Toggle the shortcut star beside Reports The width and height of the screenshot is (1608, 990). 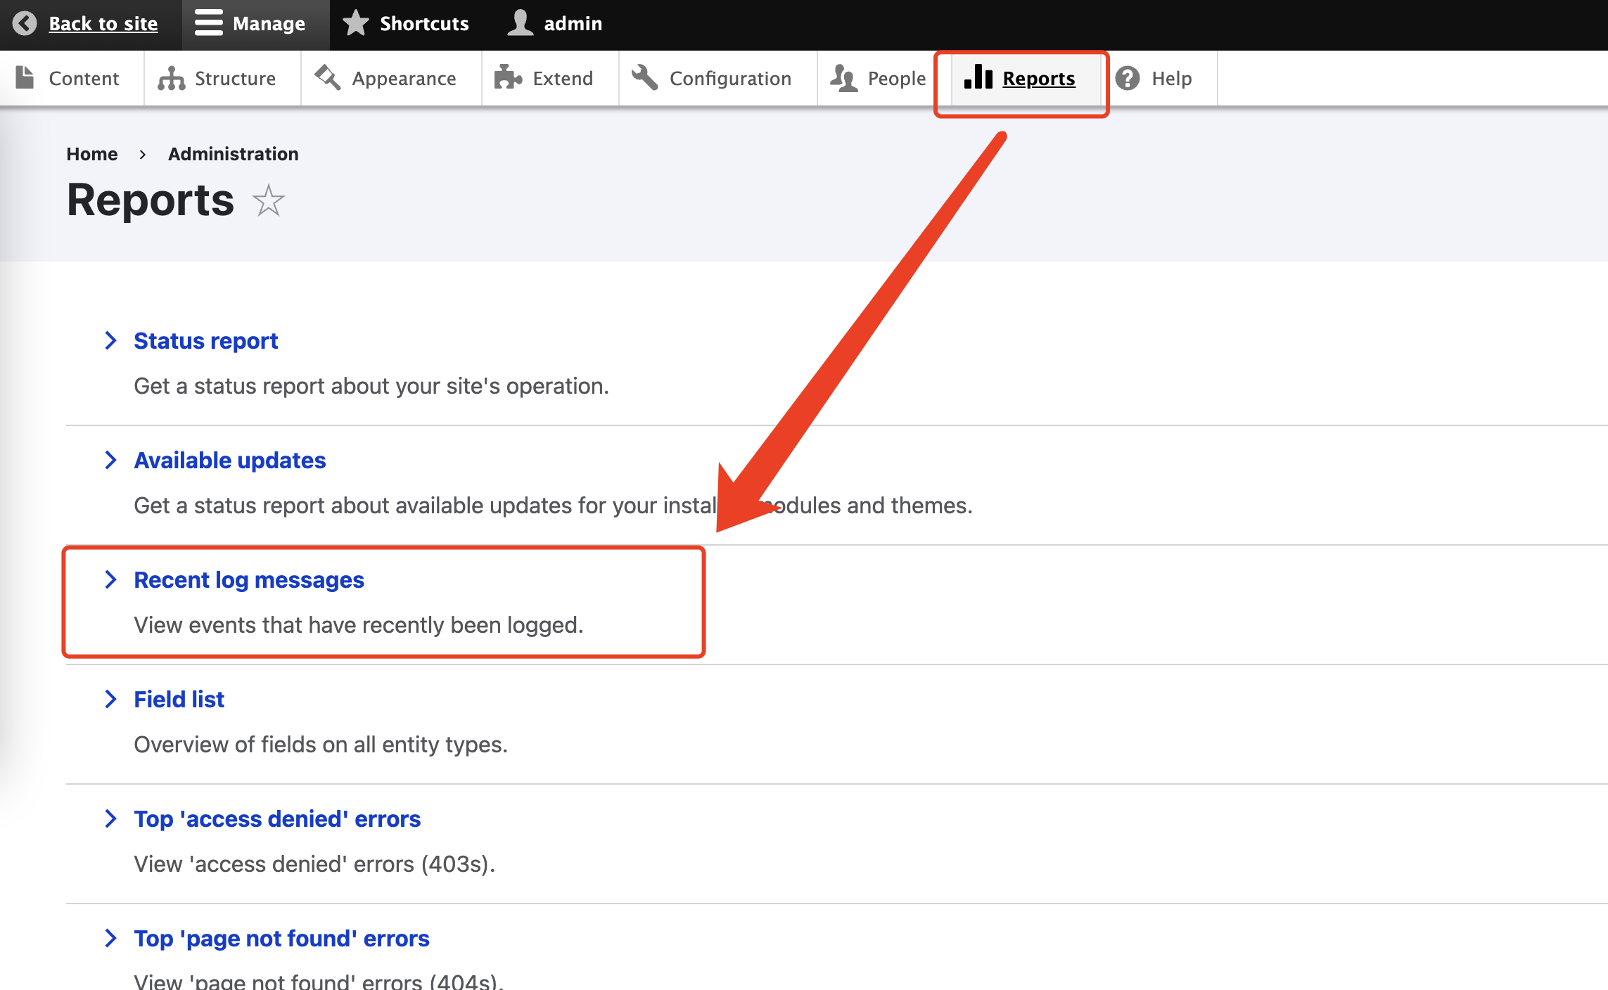269,201
